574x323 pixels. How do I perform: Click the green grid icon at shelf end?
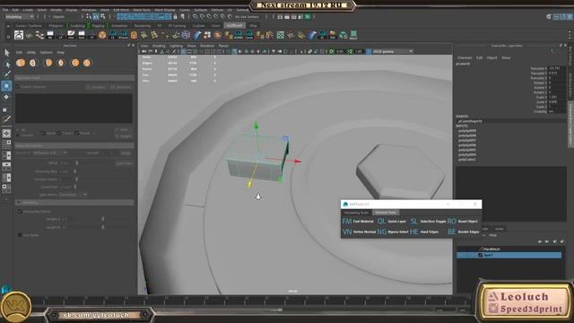tap(353, 35)
